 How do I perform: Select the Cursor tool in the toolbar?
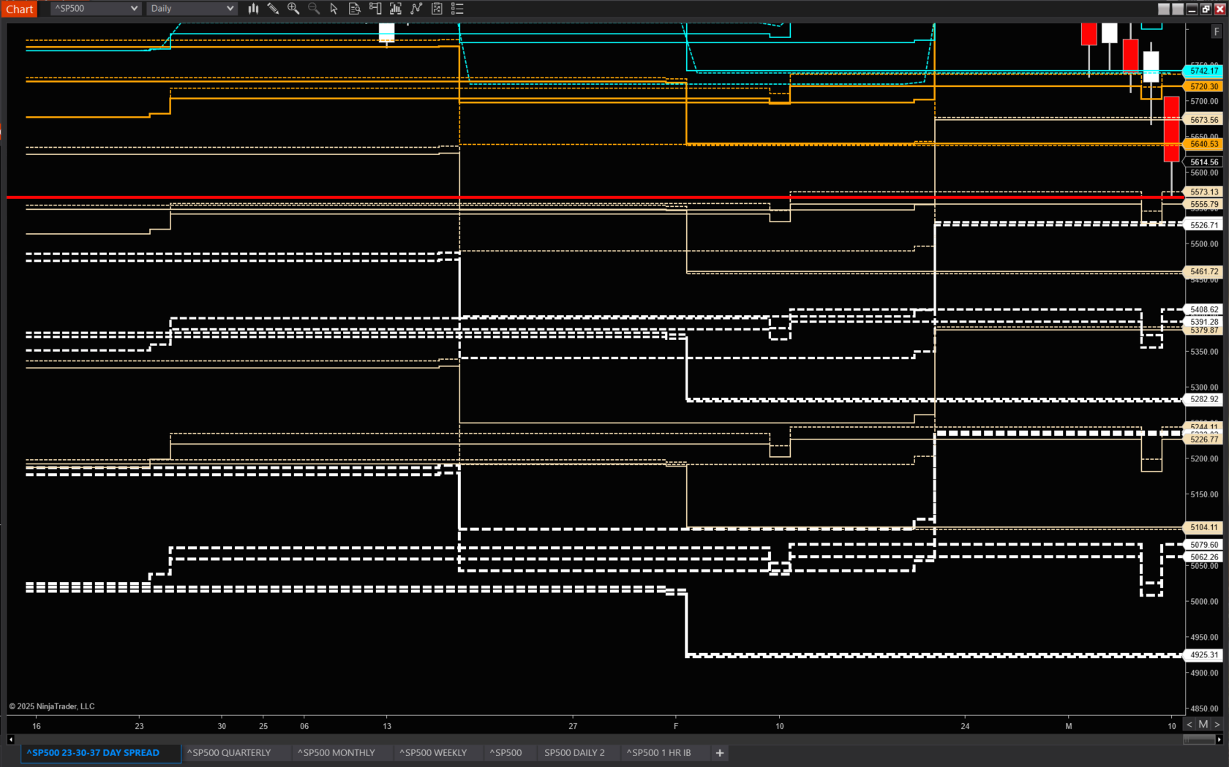pos(334,8)
